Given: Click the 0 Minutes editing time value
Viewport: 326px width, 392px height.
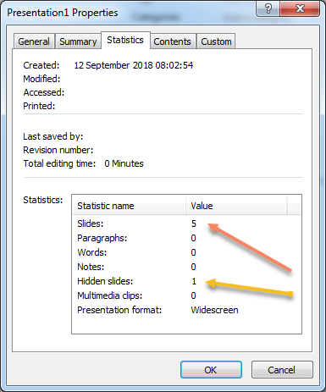Looking at the screenshot, I should 124,163.
